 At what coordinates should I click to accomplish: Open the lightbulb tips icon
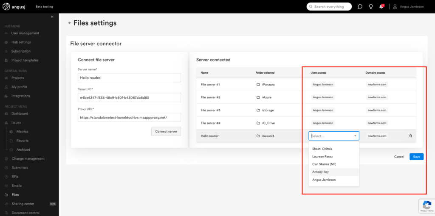pos(370,7)
